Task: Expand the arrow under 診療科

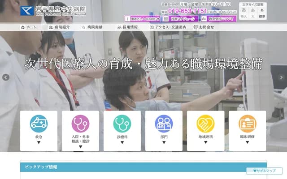Action: coord(122,143)
